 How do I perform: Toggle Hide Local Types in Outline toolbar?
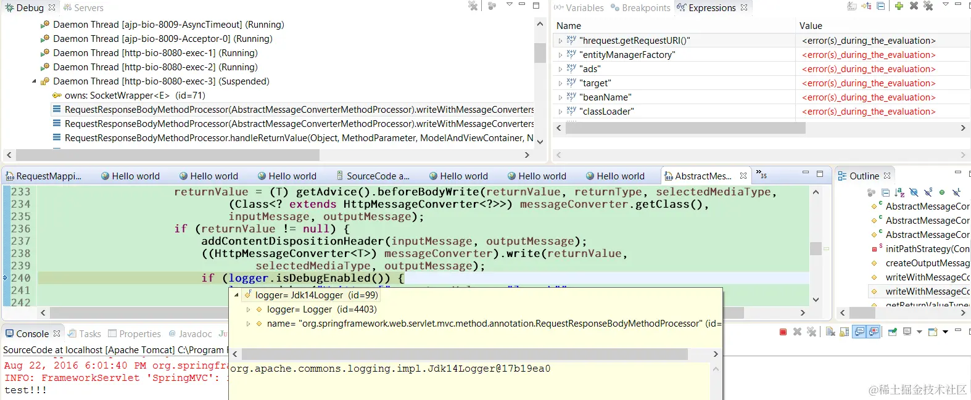click(x=956, y=192)
